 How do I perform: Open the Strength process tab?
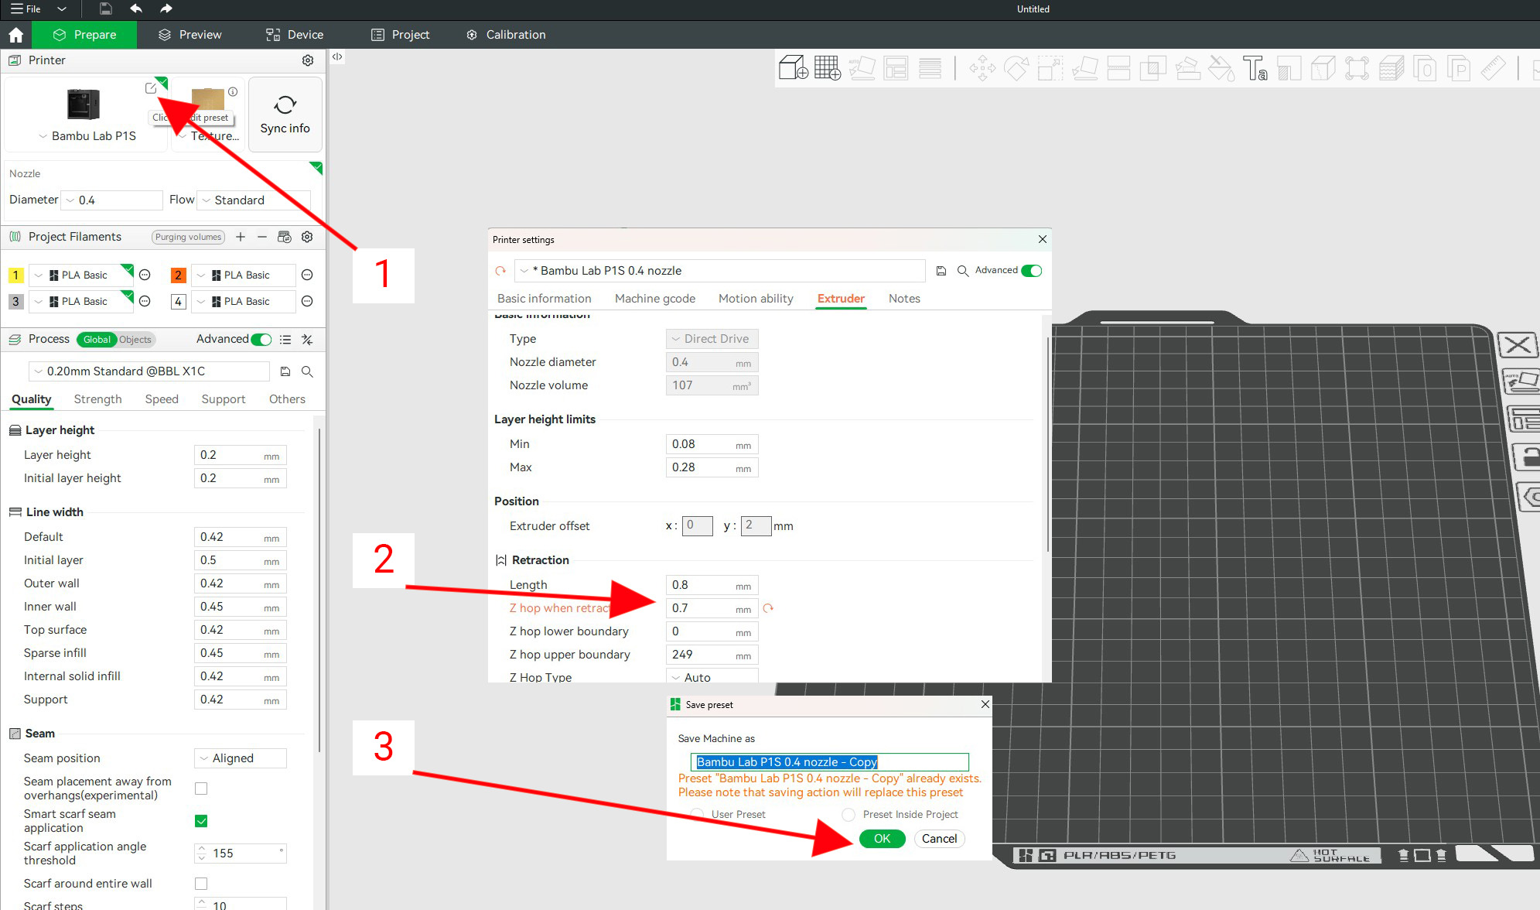(x=97, y=399)
